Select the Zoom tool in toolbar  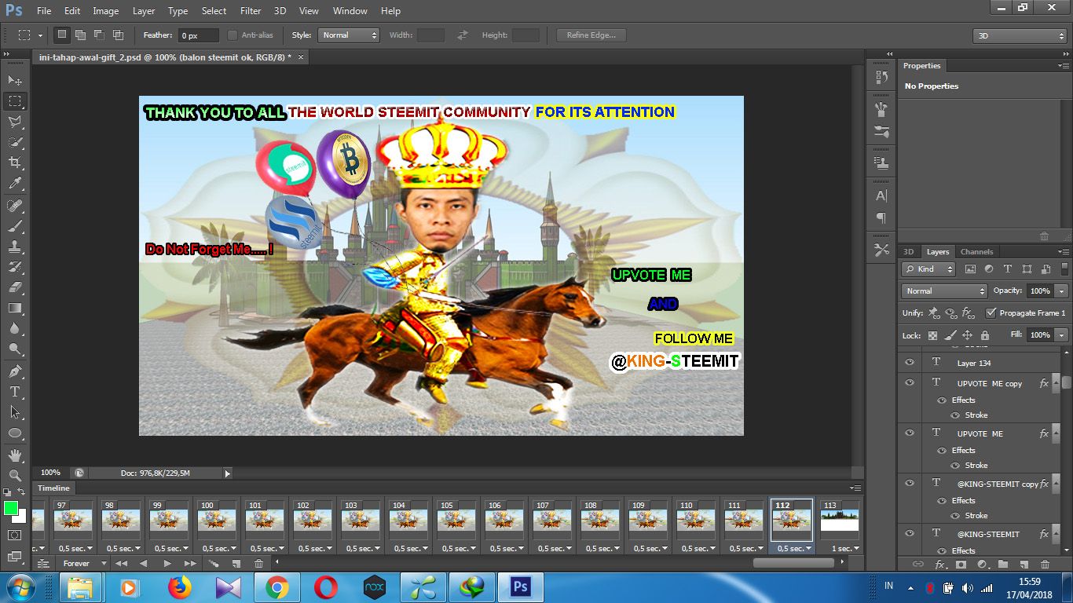pos(15,475)
